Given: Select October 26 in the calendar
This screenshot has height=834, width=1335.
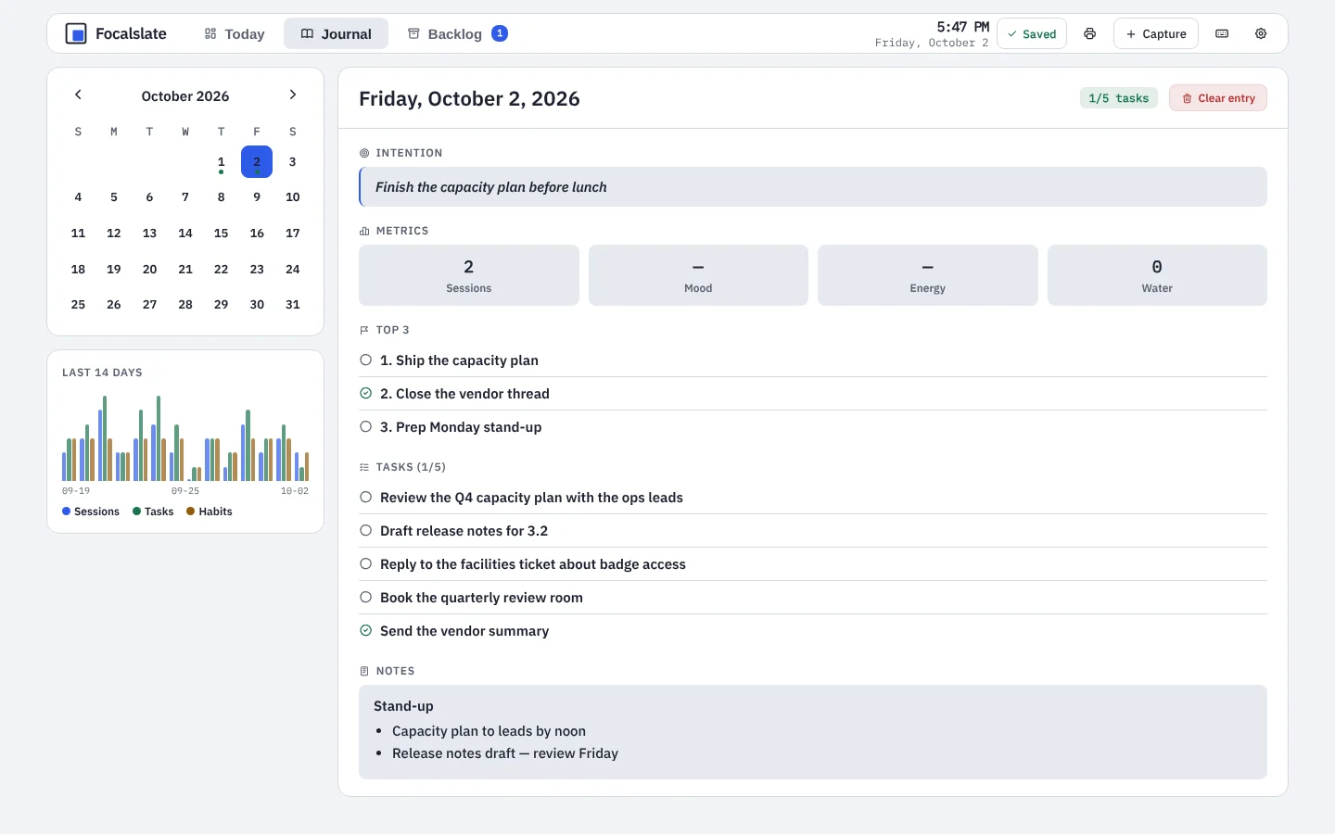Looking at the screenshot, I should (114, 305).
